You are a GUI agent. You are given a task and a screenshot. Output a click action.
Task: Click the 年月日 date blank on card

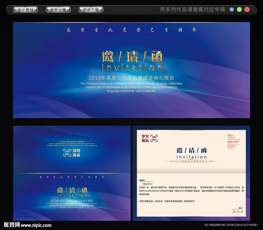pyautogui.click(x=237, y=212)
